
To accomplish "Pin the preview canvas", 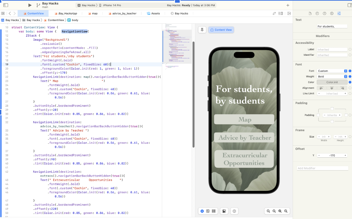I will tap(202, 29).
